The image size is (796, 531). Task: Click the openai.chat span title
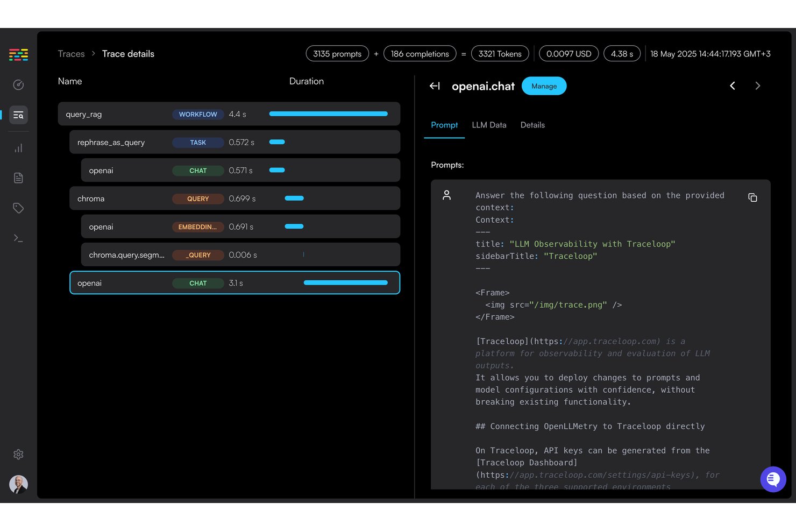(x=483, y=86)
